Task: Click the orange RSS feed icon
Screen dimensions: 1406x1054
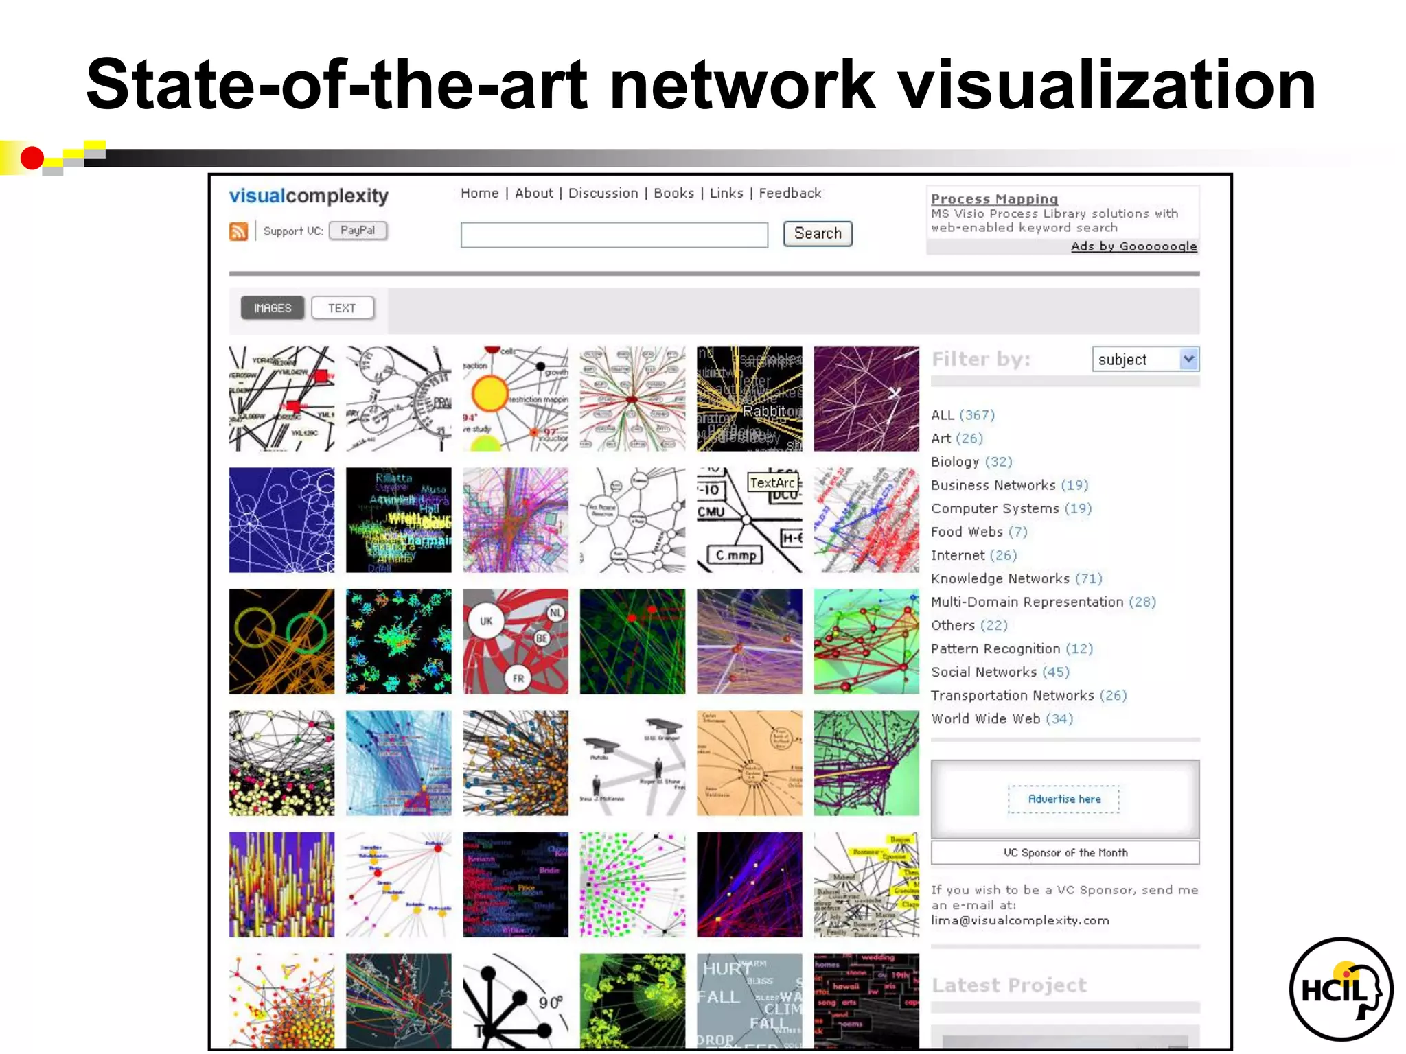Action: (238, 231)
